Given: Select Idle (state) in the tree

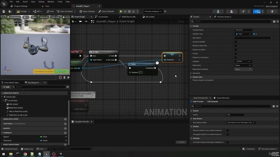Looking at the screenshot, I should click(14, 104).
